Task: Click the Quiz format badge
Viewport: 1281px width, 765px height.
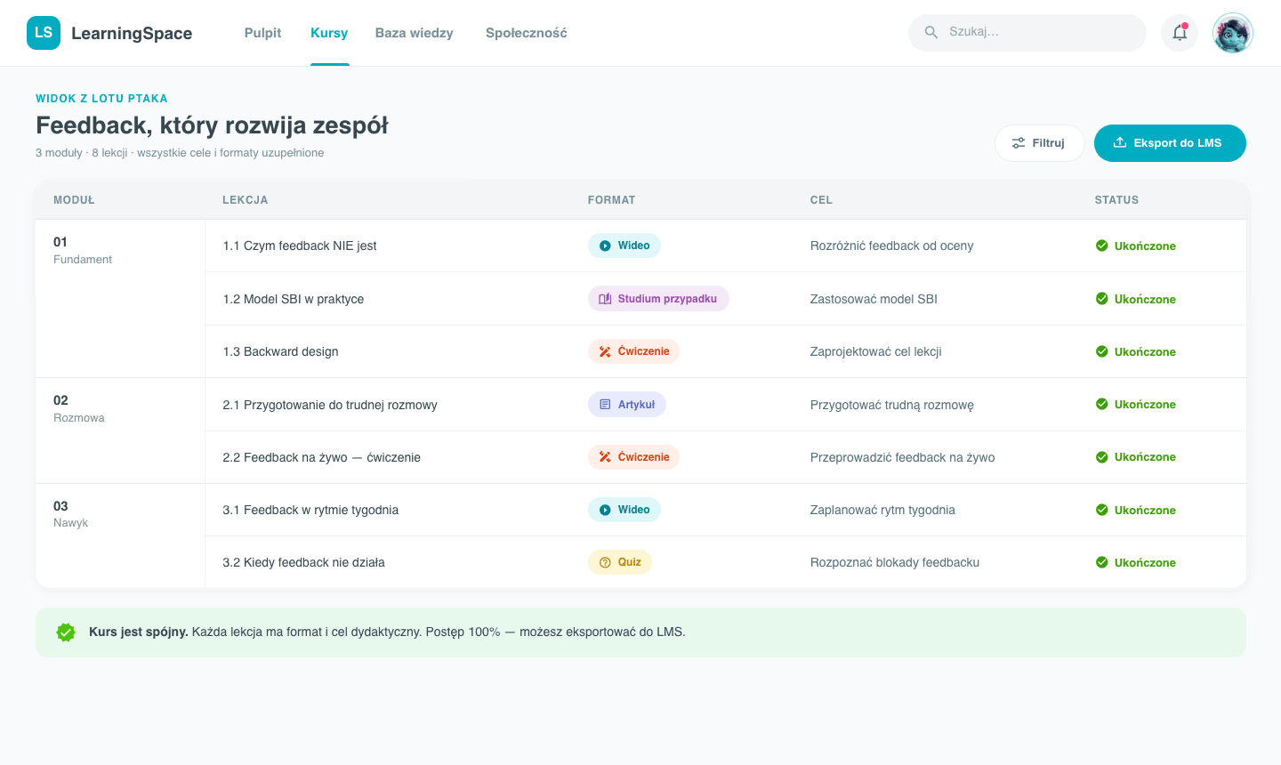Action: click(x=620, y=562)
